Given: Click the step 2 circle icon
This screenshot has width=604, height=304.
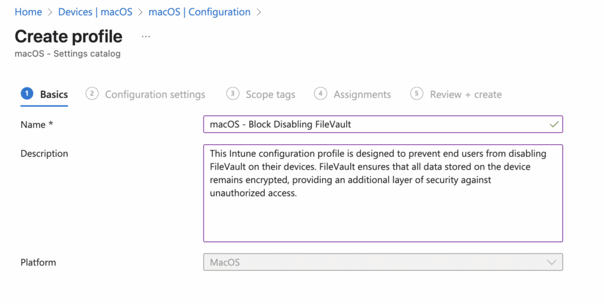Looking at the screenshot, I should click(91, 94).
